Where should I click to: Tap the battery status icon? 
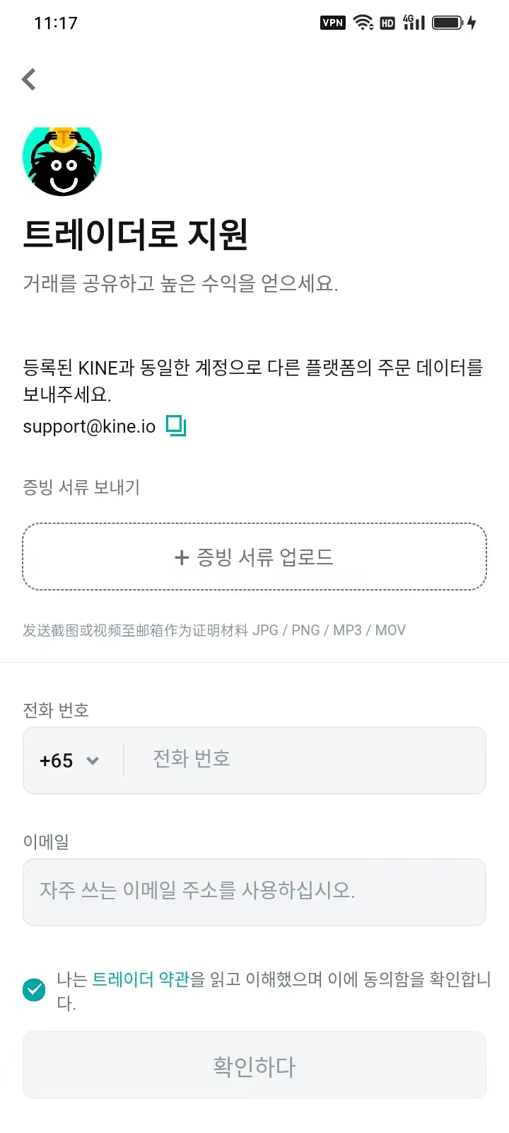(448, 23)
